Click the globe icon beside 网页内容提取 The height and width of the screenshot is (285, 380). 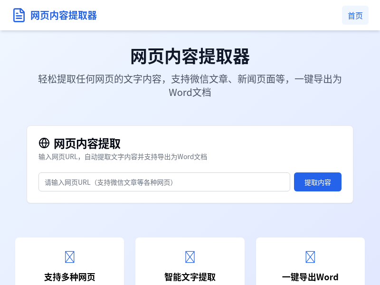click(x=44, y=143)
